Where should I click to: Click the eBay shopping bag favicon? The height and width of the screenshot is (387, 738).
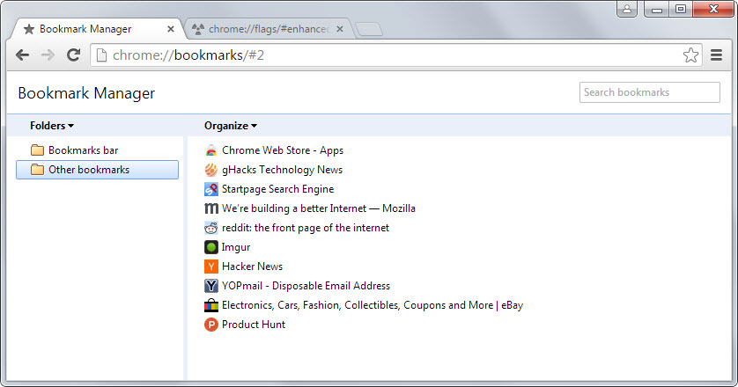[210, 305]
